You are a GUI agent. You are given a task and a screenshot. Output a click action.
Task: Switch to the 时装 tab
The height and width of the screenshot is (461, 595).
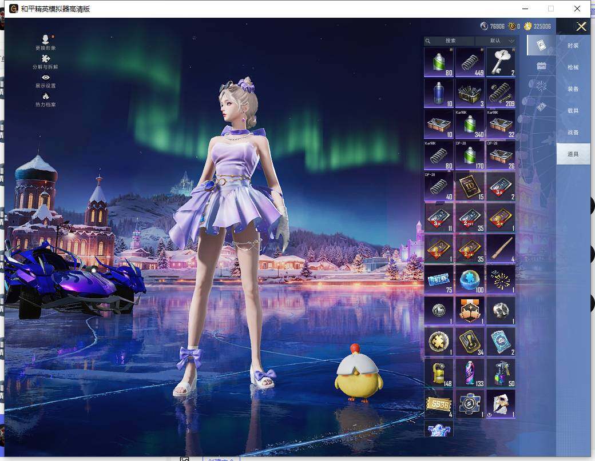tap(573, 46)
